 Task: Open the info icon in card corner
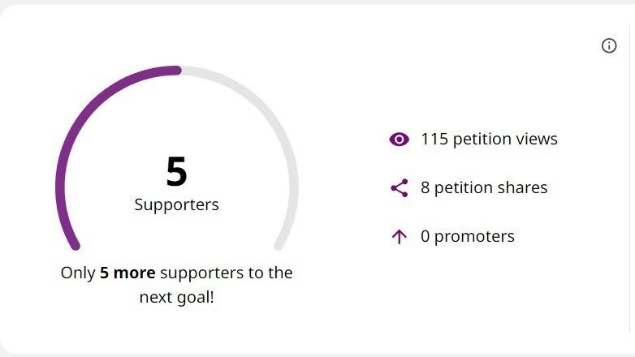(x=609, y=46)
